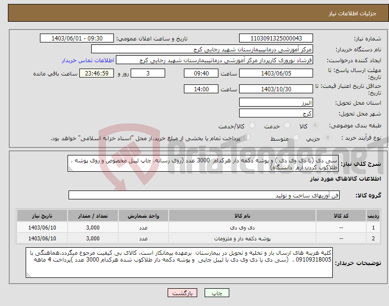This screenshot has width=389, height=306.
Task: Click date 1403/06/10 in the پوشه دکمه دار row
Action: tap(42, 238)
